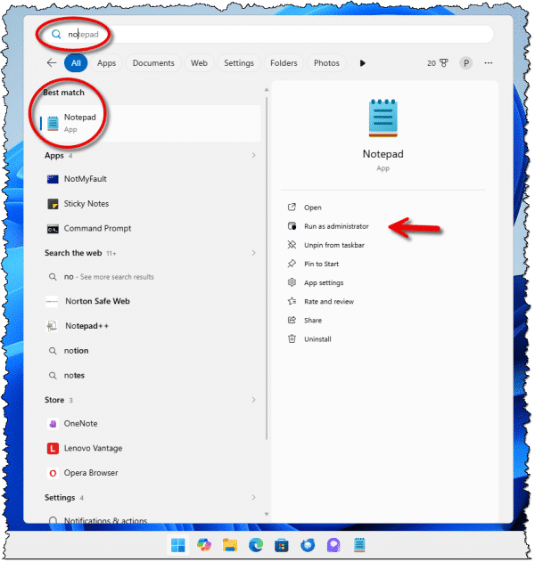Choose Run as administrator for Notepad
The image size is (535, 562).
[336, 226]
